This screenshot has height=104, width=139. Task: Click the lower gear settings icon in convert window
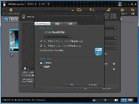pyautogui.click(x=114, y=69)
